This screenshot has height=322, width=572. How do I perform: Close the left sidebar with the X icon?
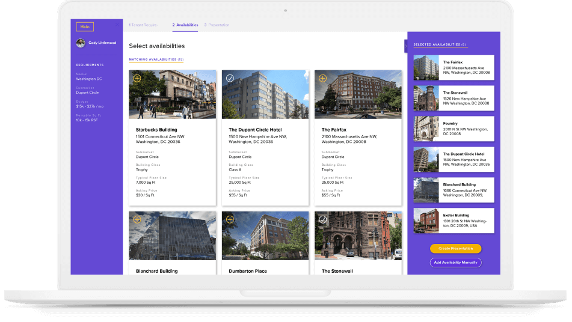coord(117,26)
